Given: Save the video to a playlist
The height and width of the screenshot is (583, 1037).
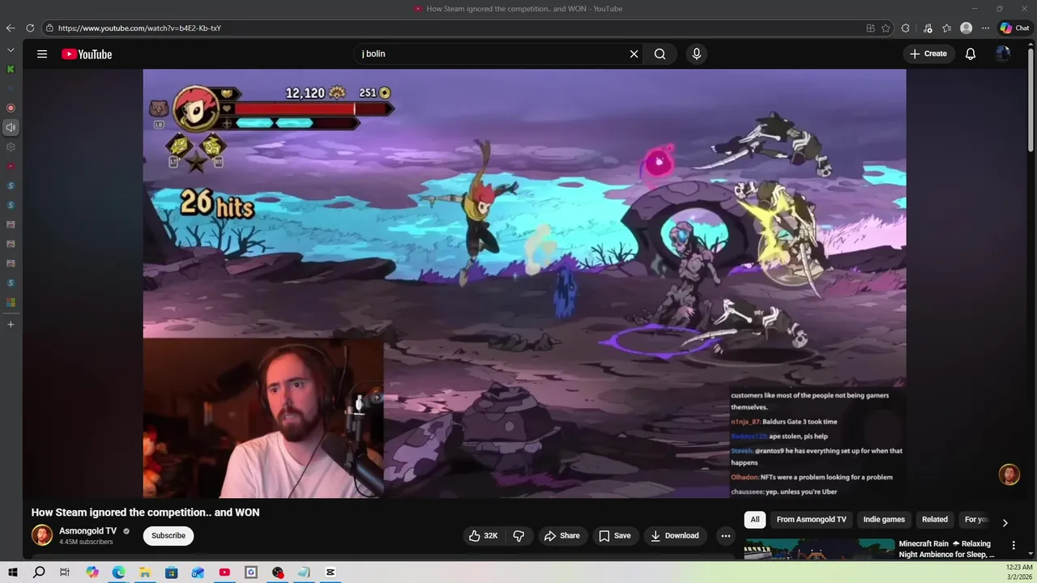Looking at the screenshot, I should click(x=615, y=535).
